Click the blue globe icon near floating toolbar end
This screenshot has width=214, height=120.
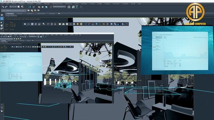tap(112, 24)
